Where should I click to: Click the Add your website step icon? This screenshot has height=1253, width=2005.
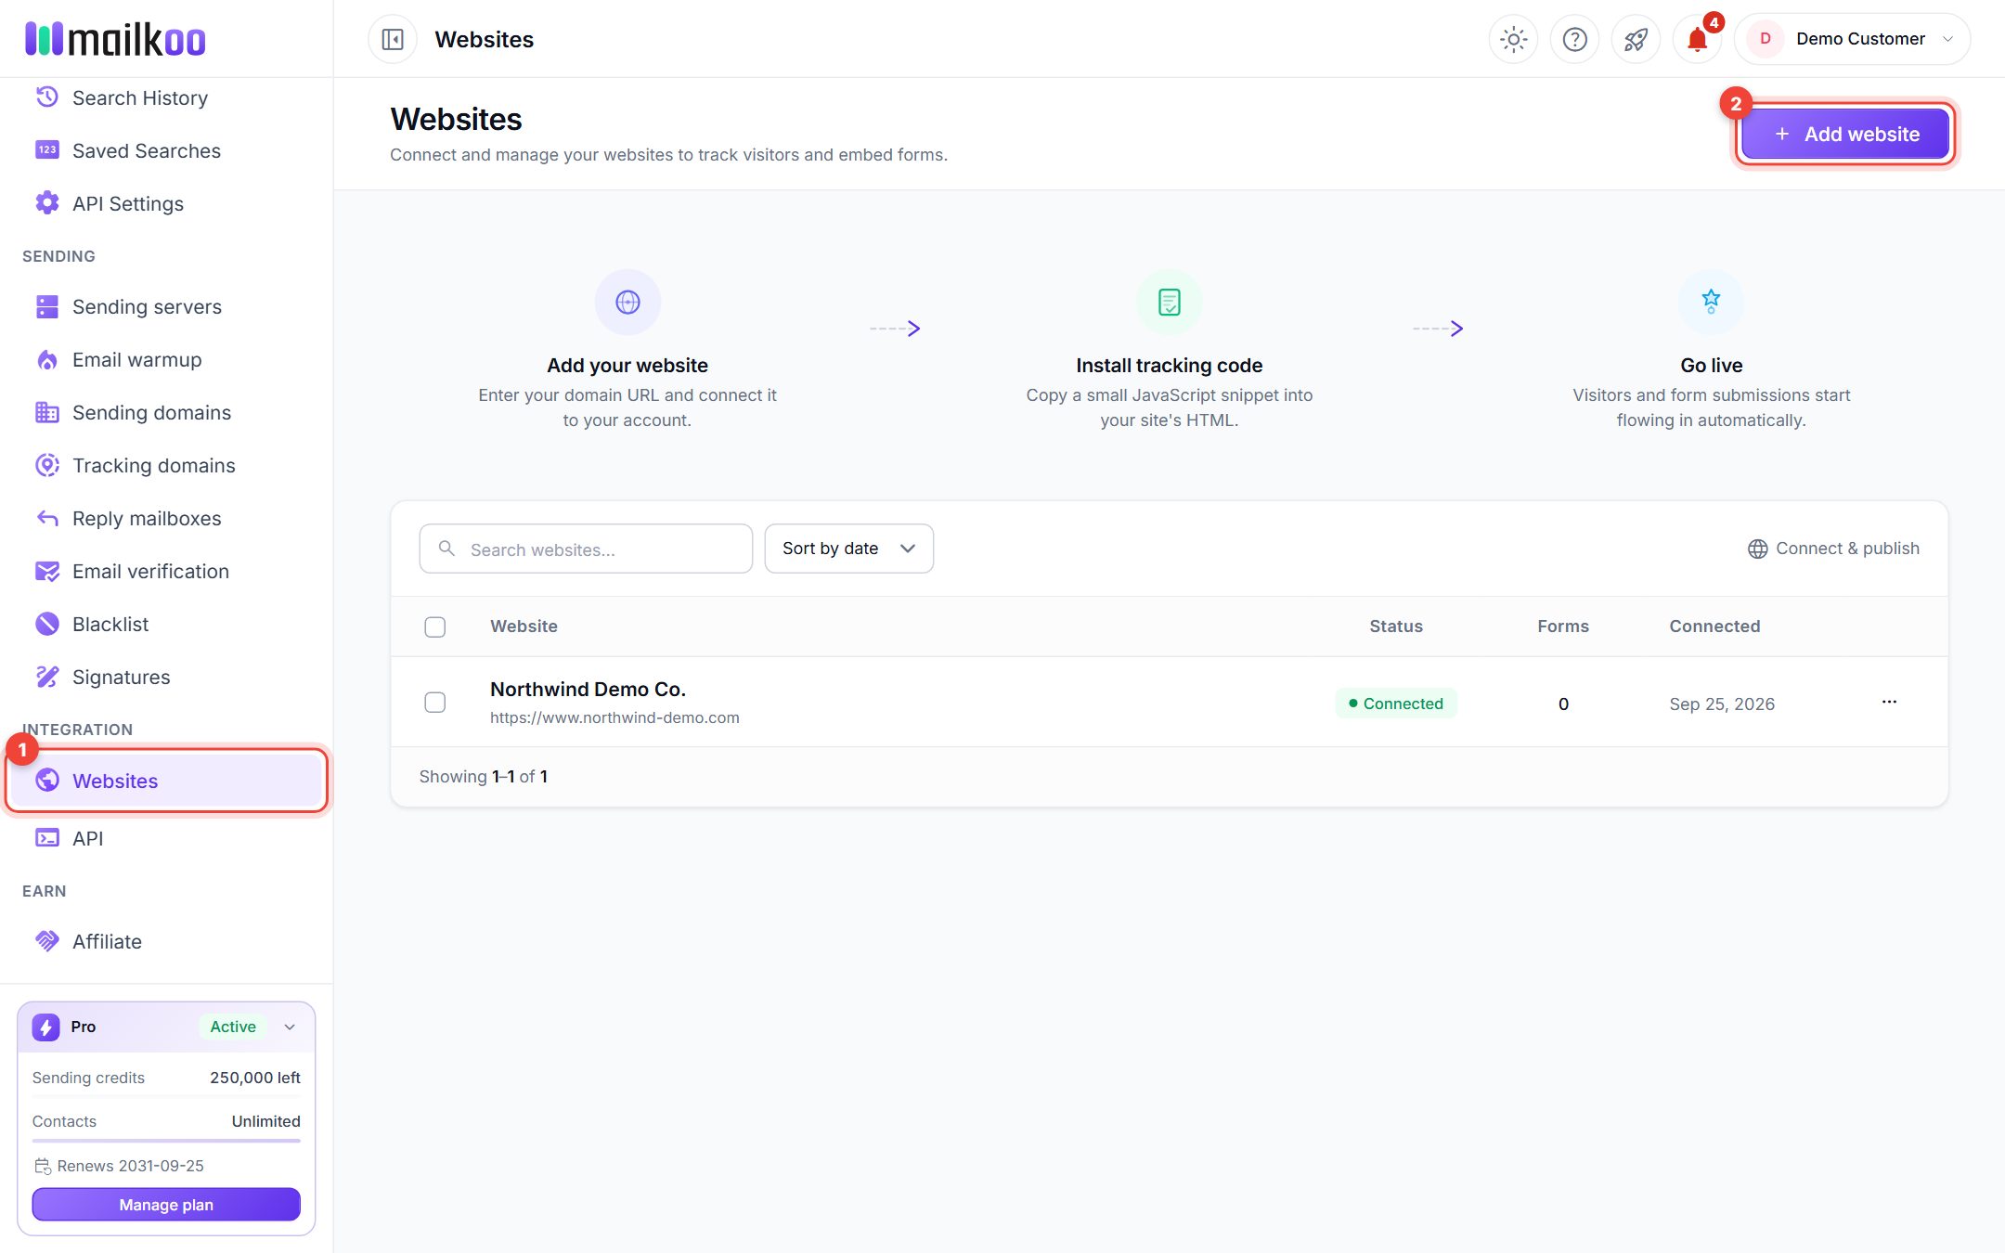[627, 303]
